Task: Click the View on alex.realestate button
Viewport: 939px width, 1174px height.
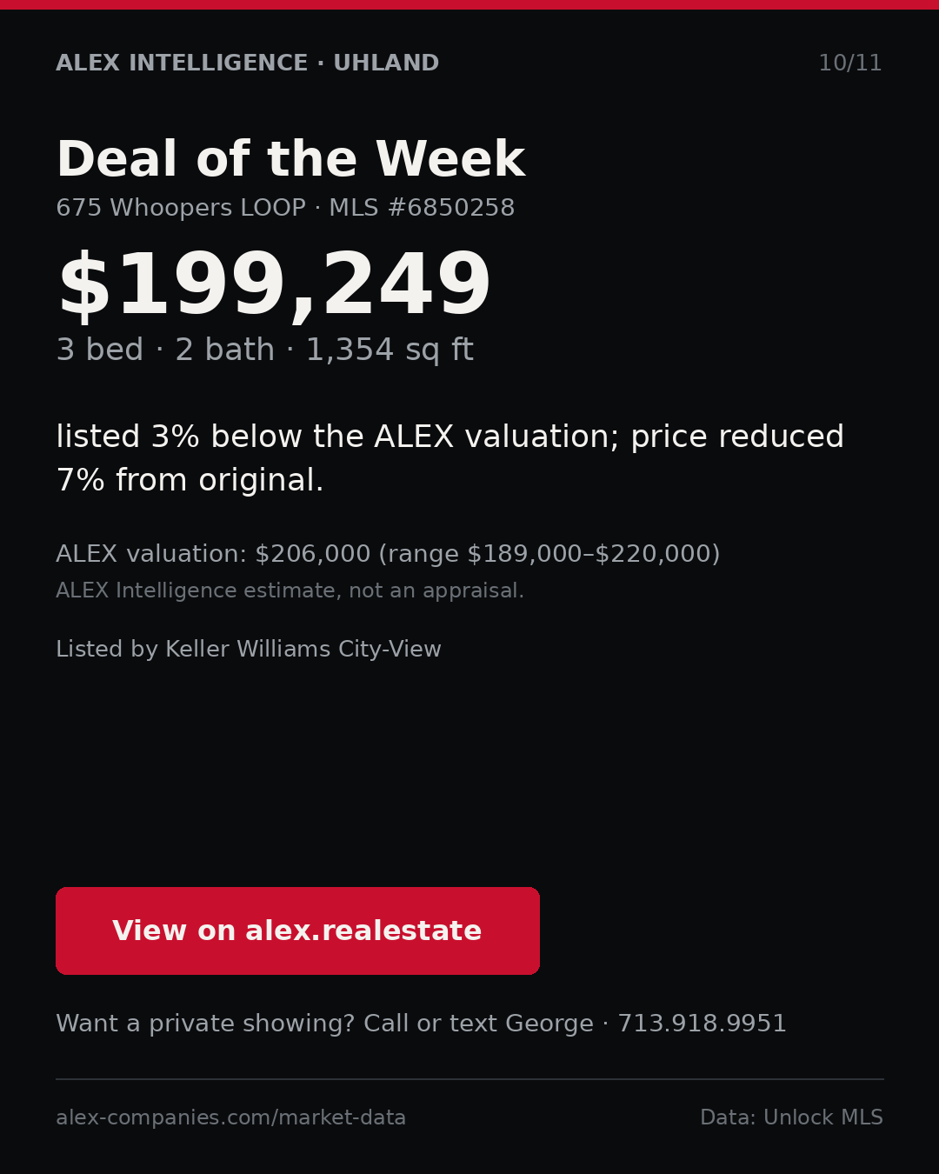Action: pos(297,931)
